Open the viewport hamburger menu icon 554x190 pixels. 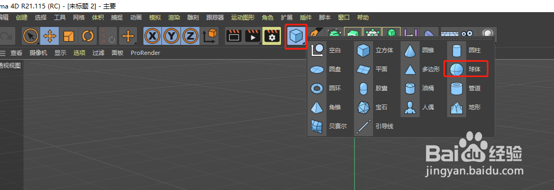pyautogui.click(x=3, y=53)
